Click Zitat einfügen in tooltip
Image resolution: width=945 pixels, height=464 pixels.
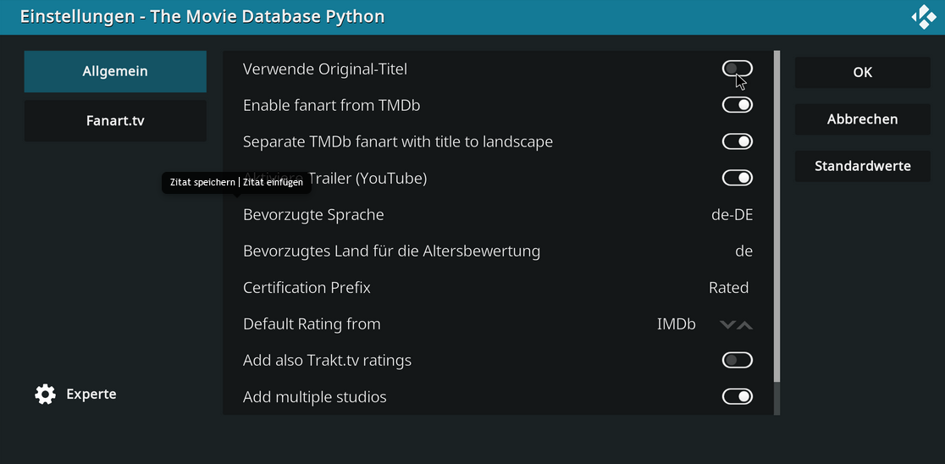click(x=273, y=183)
